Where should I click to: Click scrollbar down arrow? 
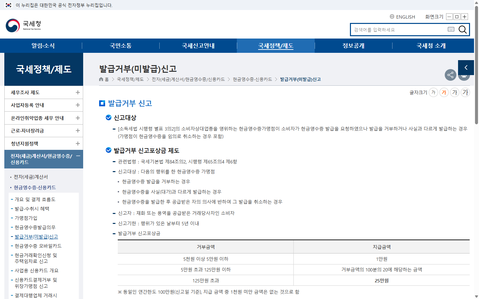(476, 296)
